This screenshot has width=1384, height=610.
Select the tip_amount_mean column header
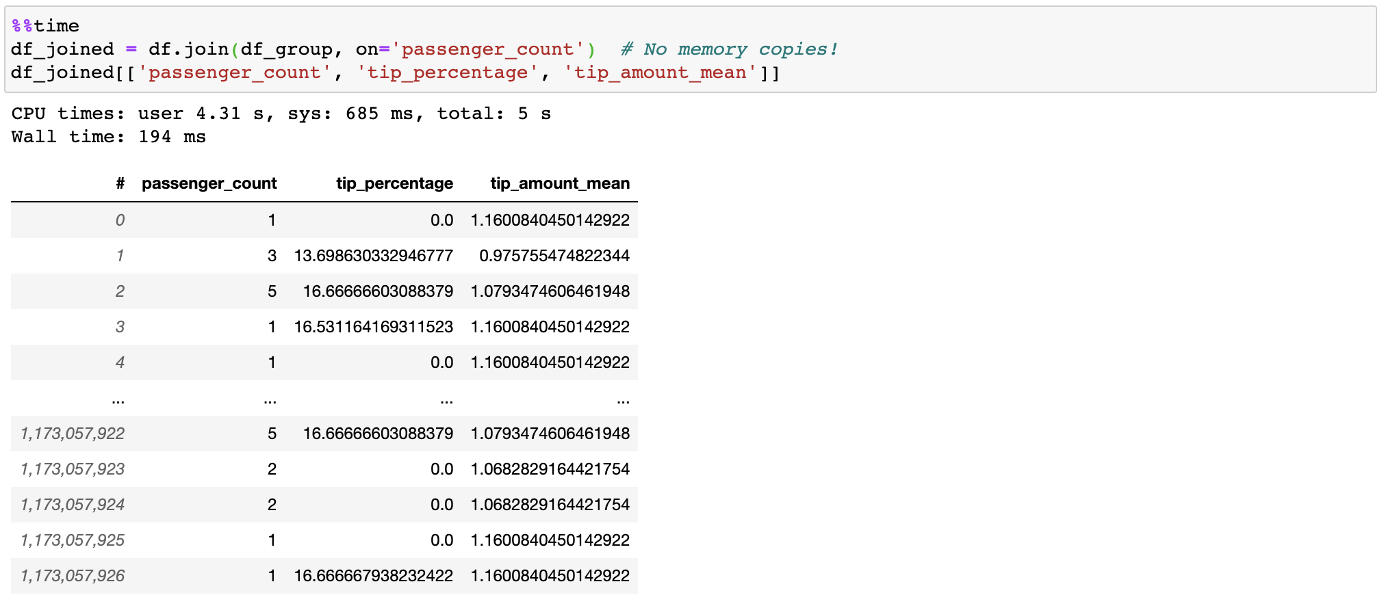tap(559, 183)
